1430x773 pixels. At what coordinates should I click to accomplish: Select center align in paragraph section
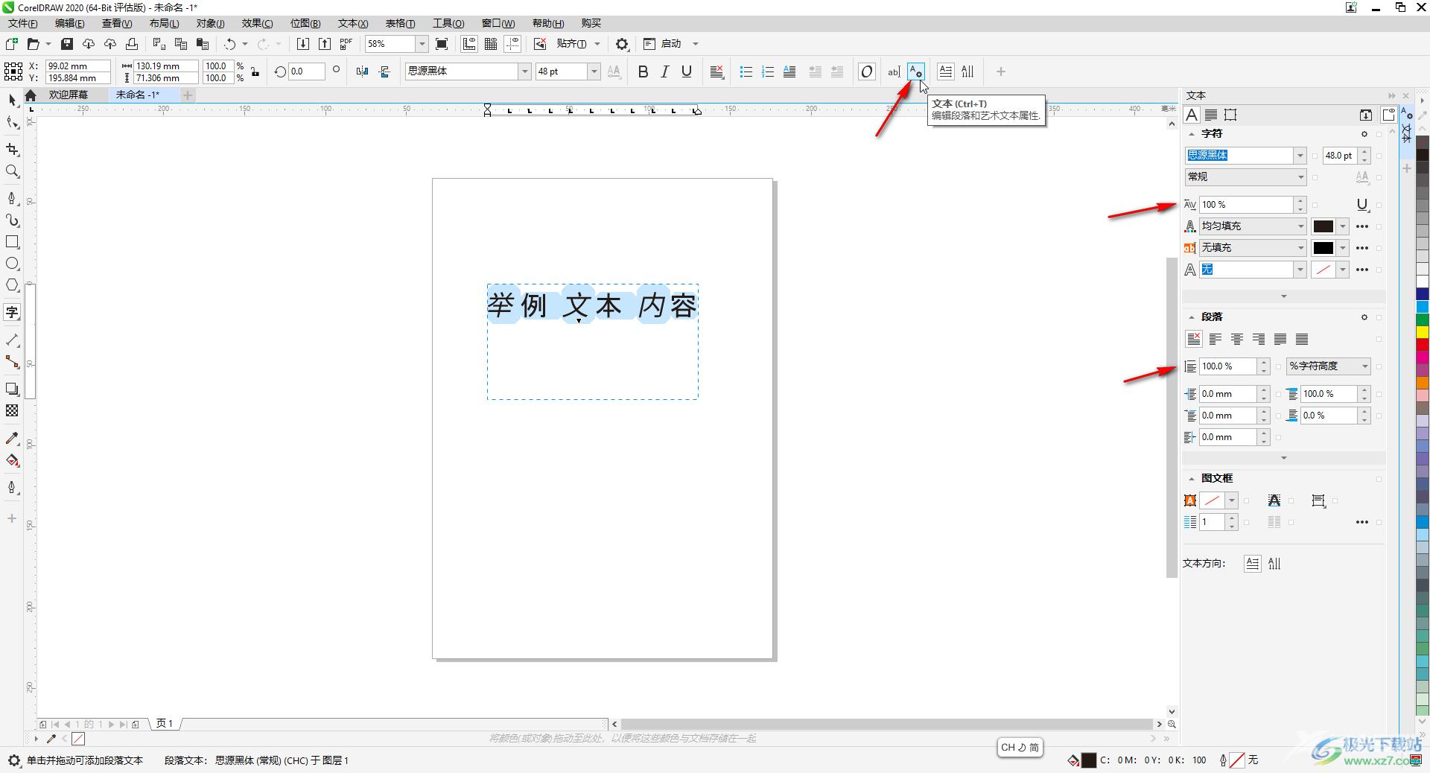[x=1237, y=339]
